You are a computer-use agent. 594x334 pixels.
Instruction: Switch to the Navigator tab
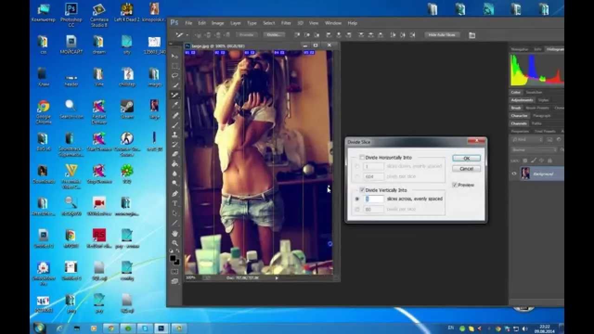[520, 49]
